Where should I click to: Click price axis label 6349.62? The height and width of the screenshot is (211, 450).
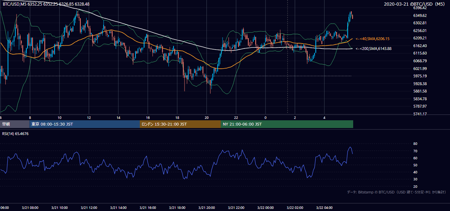(x=420, y=15)
